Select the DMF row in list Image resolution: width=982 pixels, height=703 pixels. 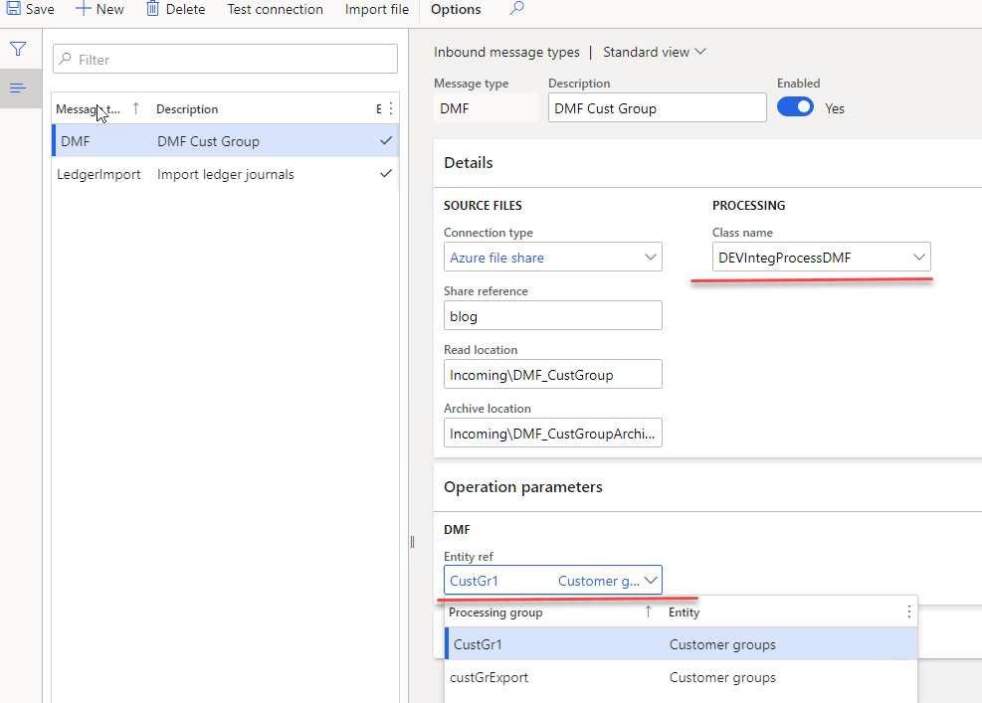(226, 141)
